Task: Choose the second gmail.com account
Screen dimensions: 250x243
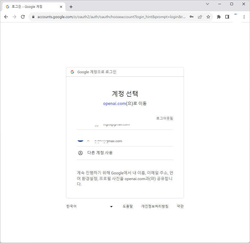Action: point(125,138)
